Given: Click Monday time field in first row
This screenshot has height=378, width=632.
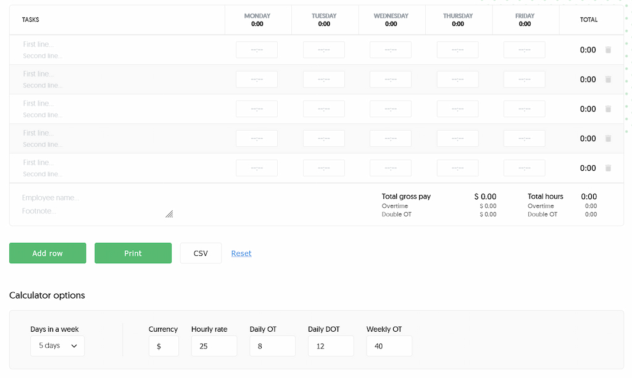Looking at the screenshot, I should pyautogui.click(x=256, y=50).
